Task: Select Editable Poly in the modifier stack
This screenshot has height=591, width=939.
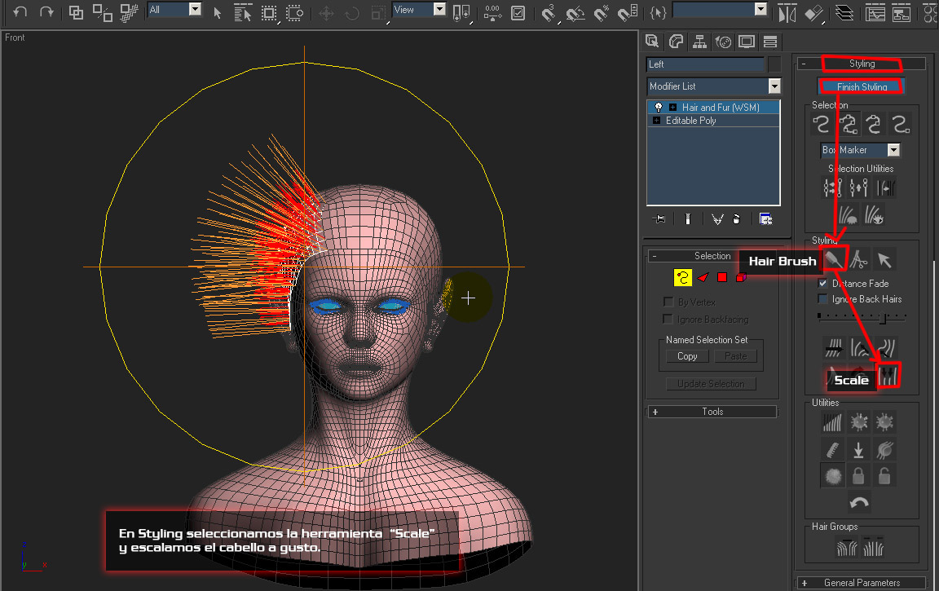Action: 690,121
